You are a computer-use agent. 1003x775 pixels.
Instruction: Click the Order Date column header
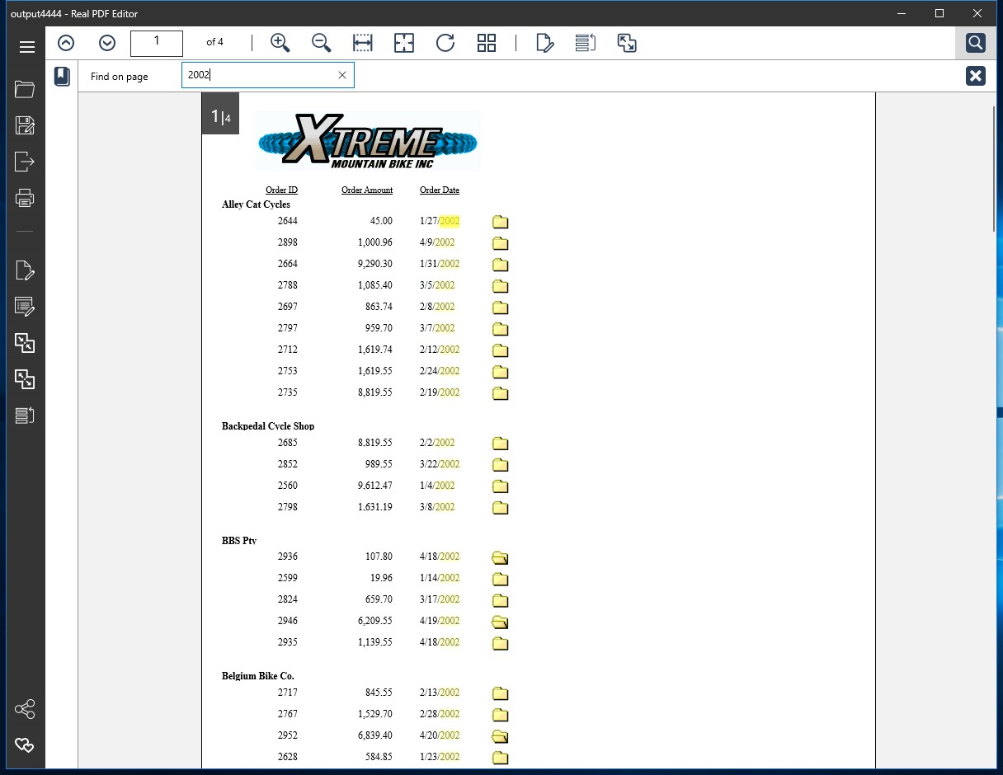point(440,190)
